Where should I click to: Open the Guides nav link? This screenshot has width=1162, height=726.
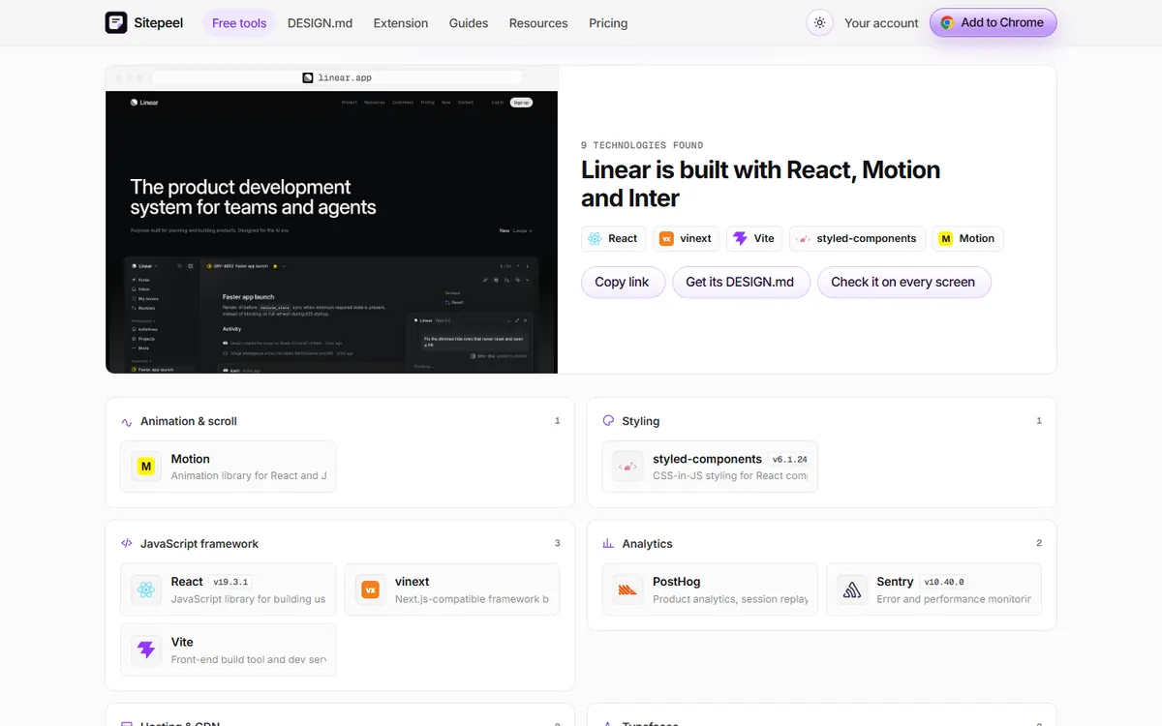(469, 23)
